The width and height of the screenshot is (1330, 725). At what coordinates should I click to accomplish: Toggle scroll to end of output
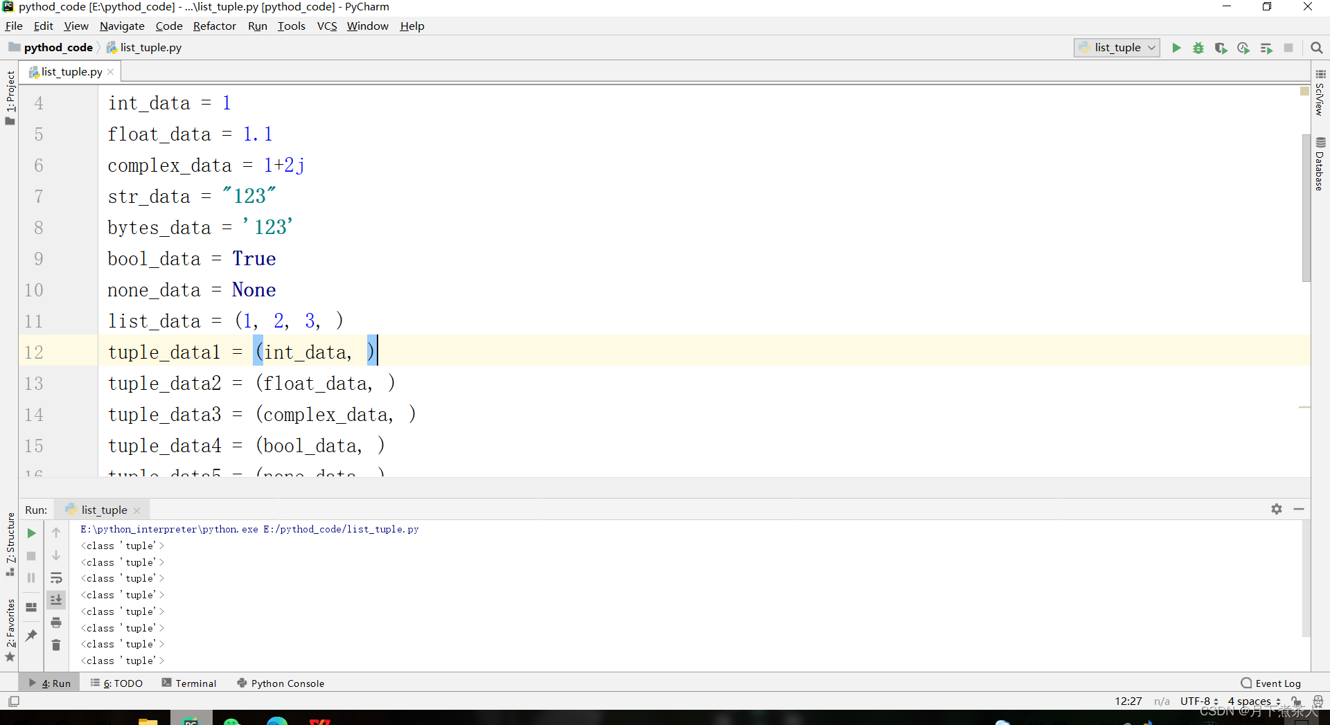point(56,600)
